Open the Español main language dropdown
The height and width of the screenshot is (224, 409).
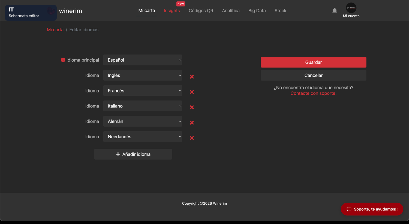[143, 60]
